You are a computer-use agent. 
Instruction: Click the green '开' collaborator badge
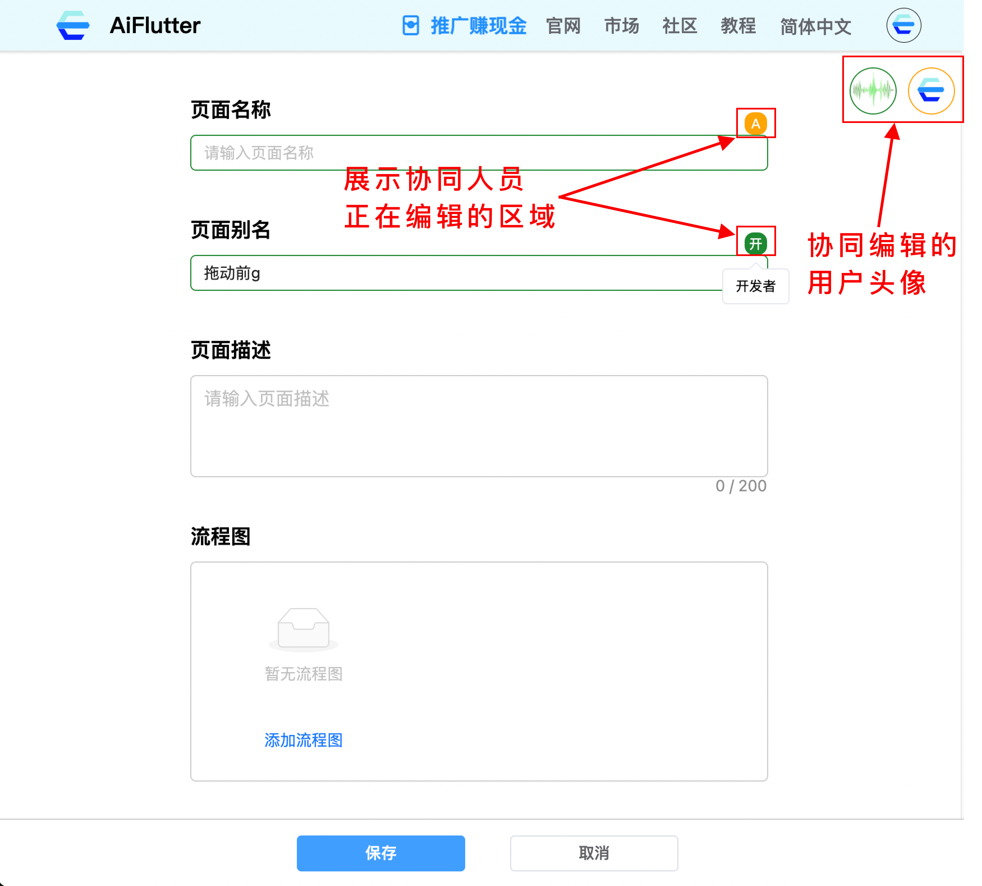point(755,243)
